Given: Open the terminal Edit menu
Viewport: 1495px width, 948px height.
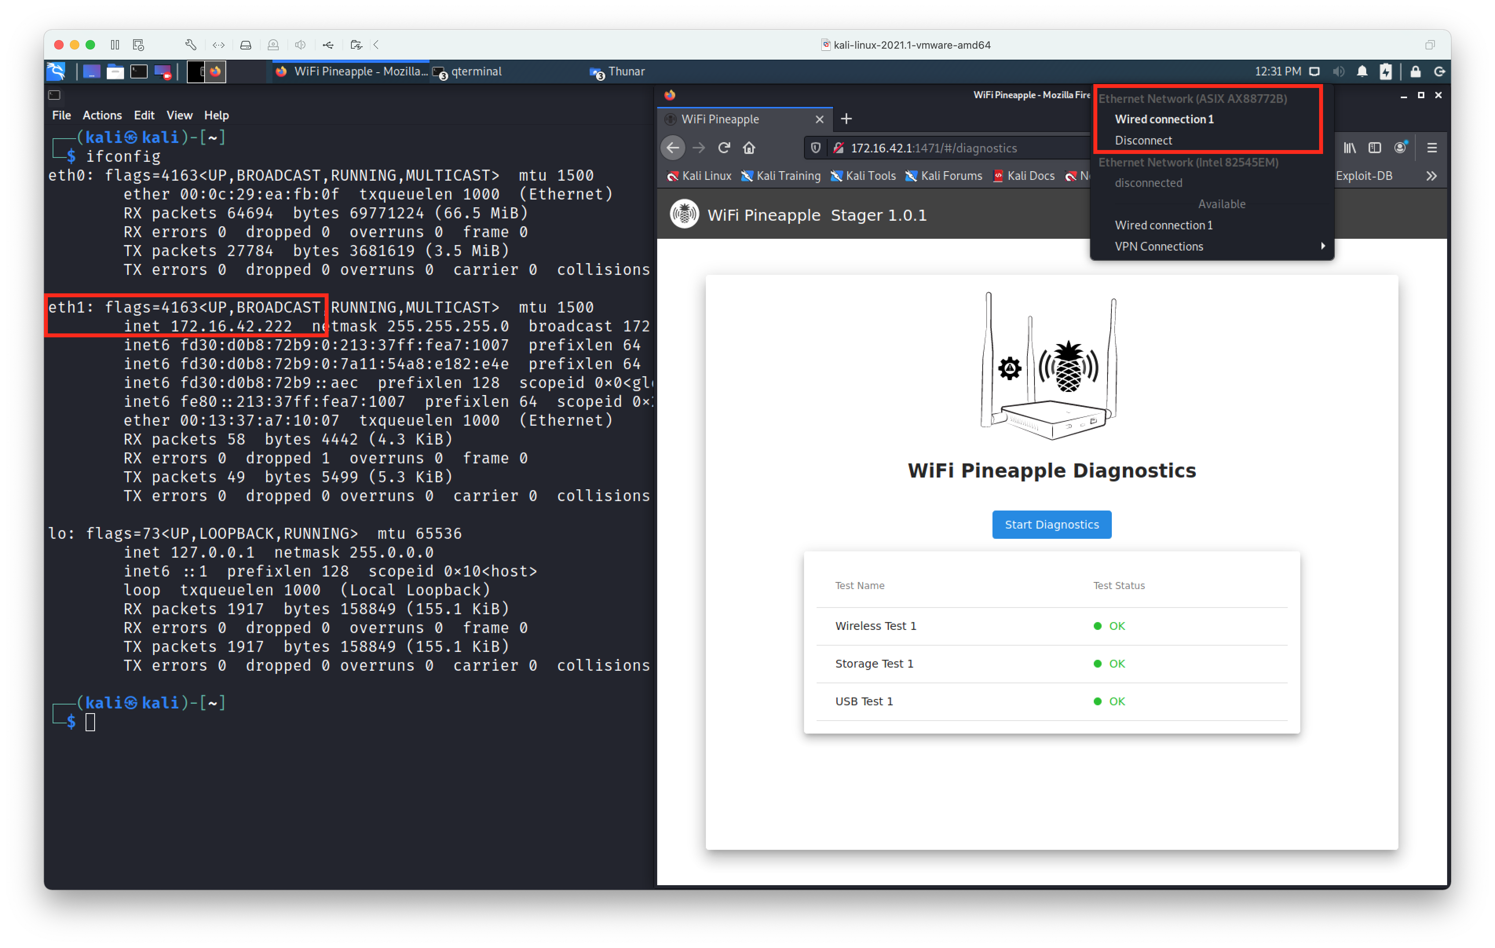Looking at the screenshot, I should [144, 115].
